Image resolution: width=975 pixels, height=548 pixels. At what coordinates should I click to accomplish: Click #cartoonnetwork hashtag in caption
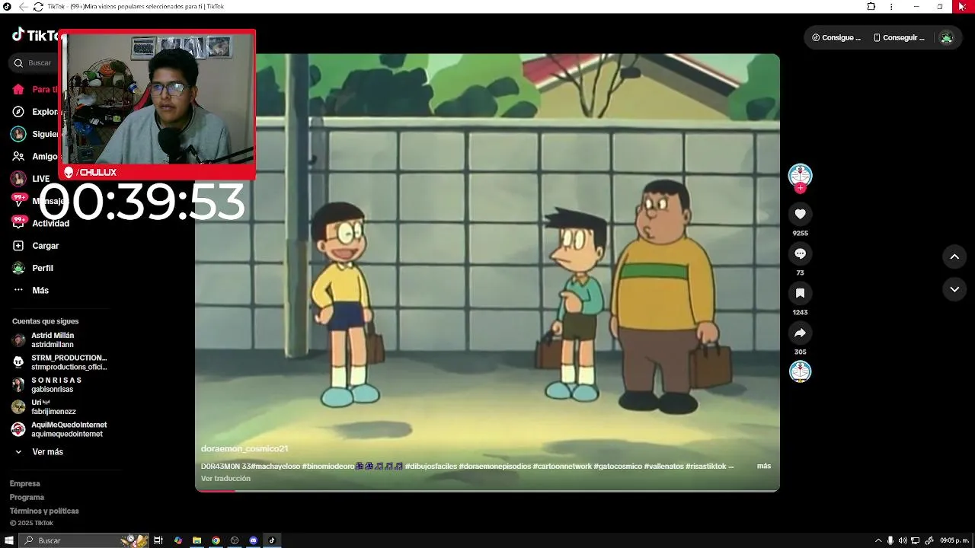tap(562, 466)
